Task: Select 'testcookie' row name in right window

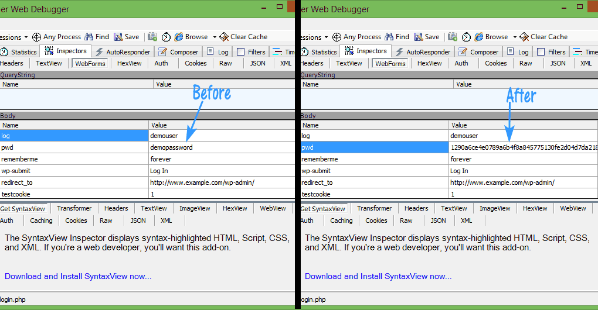Action: (316, 194)
